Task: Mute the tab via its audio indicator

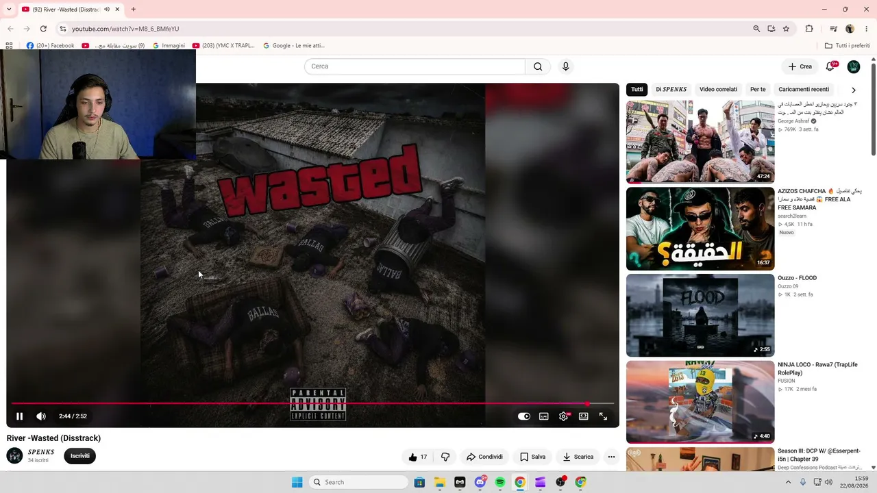Action: tap(107, 10)
